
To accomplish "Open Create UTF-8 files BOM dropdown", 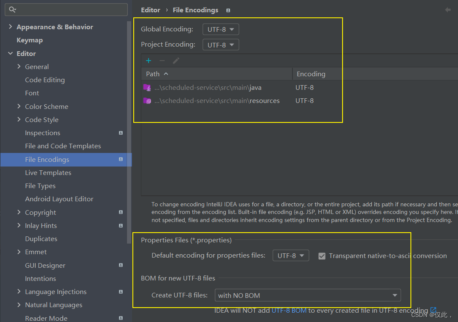I will coord(308,295).
